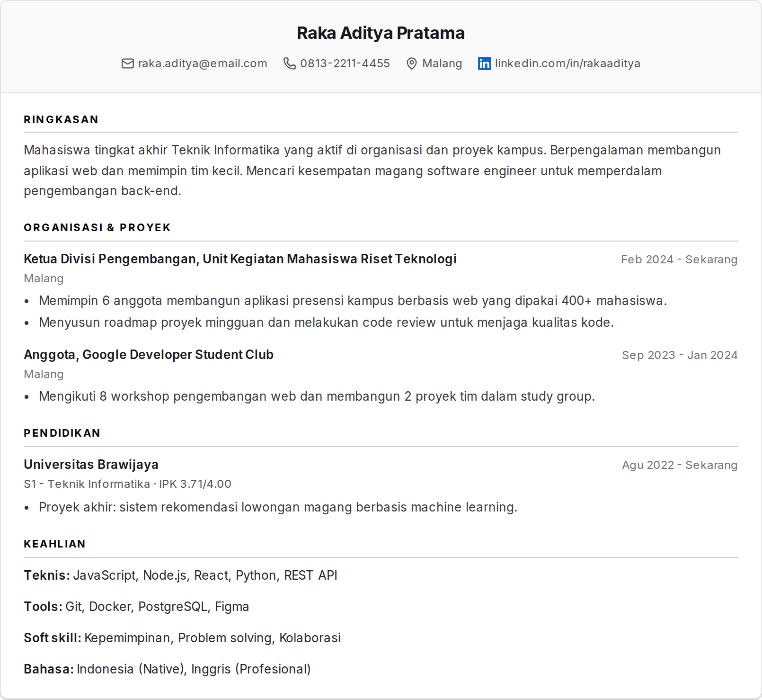Image resolution: width=762 pixels, height=700 pixels.
Task: Click the RINGKASAN section heading
Action: [61, 119]
